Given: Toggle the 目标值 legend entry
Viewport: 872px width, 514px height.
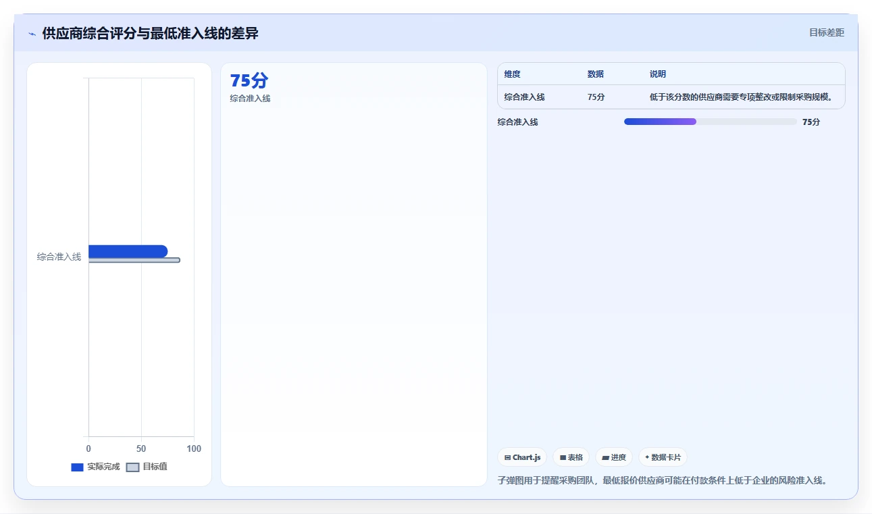Looking at the screenshot, I should (x=147, y=467).
